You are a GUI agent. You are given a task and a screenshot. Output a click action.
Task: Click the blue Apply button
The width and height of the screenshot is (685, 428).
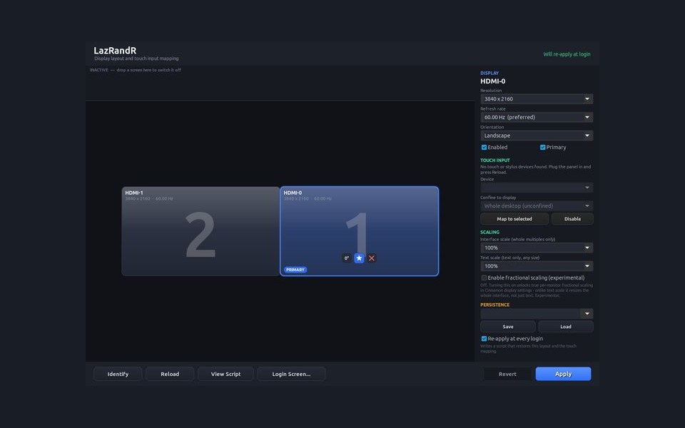(564, 374)
